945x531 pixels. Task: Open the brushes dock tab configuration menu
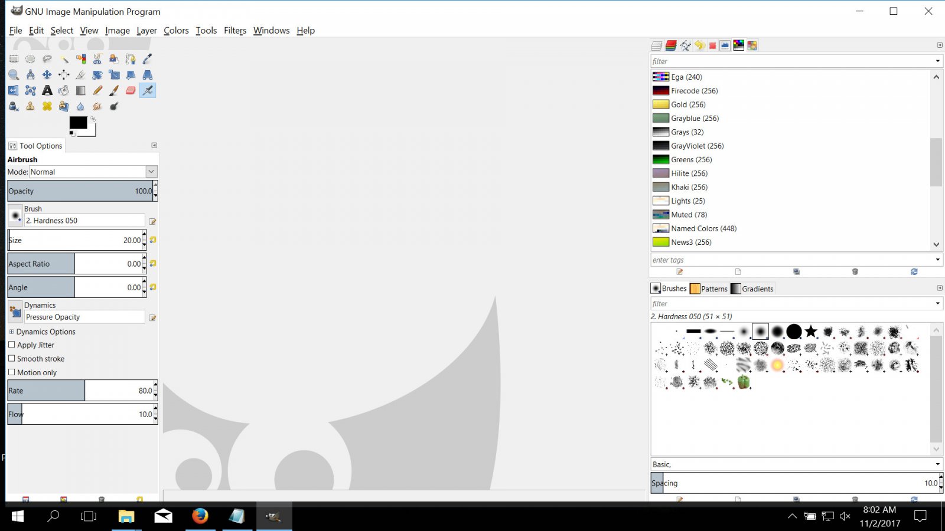[939, 288]
